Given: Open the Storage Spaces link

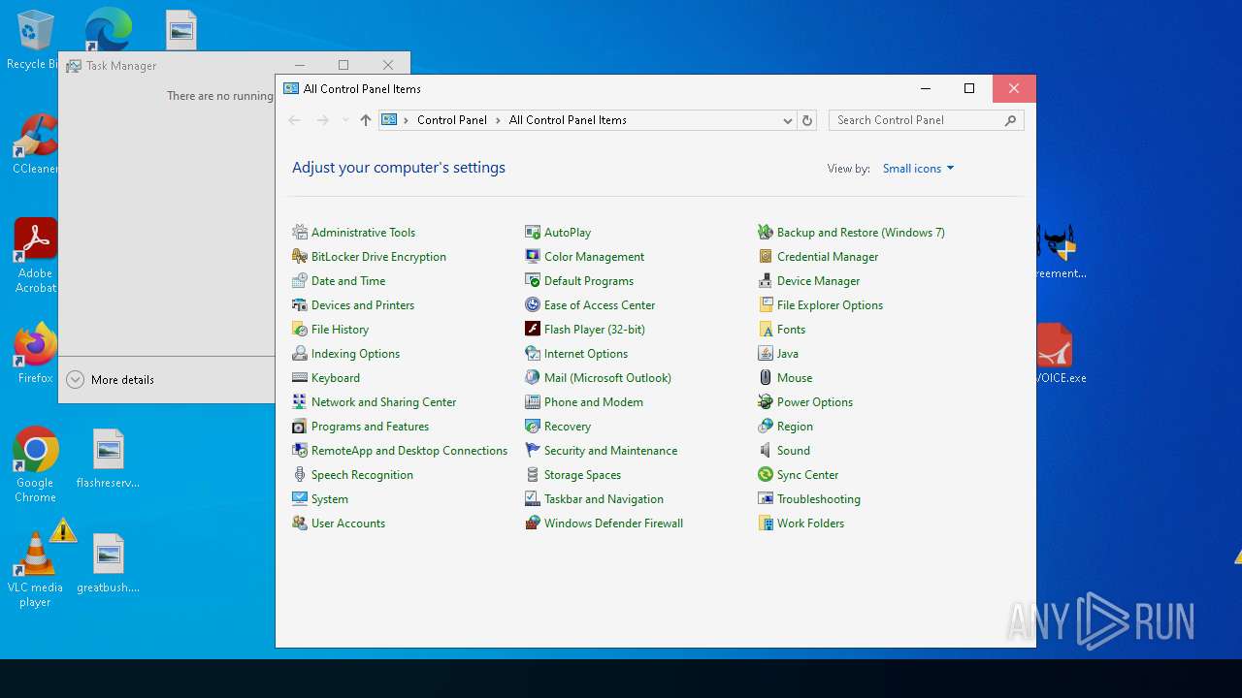Looking at the screenshot, I should pyautogui.click(x=582, y=475).
